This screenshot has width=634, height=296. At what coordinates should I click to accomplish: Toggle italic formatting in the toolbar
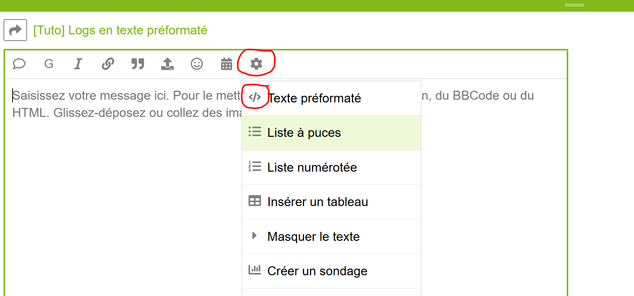click(x=78, y=64)
